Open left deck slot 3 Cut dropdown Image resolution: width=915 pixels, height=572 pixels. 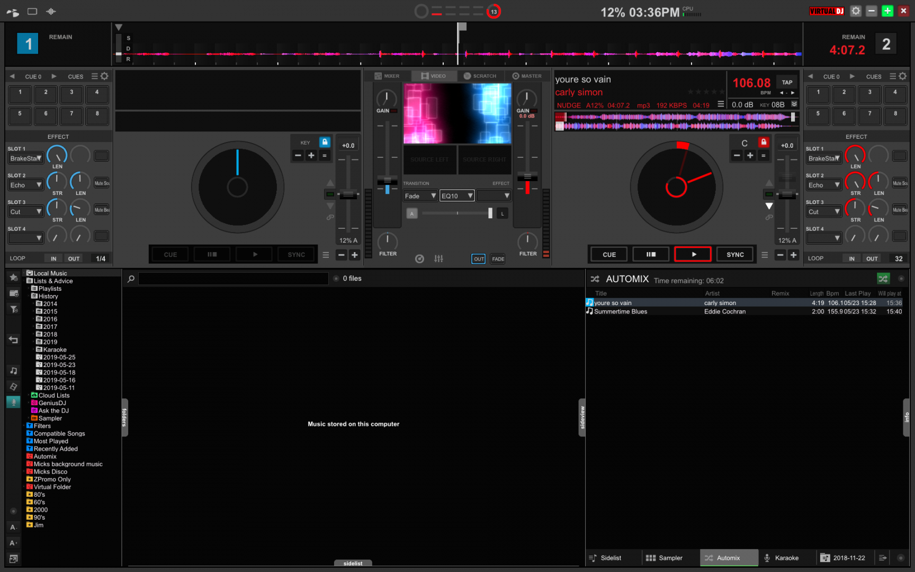pos(25,212)
